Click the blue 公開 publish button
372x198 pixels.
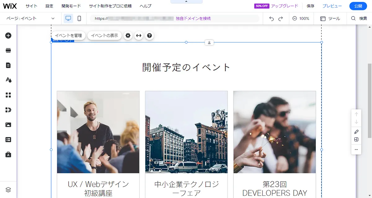point(358,6)
